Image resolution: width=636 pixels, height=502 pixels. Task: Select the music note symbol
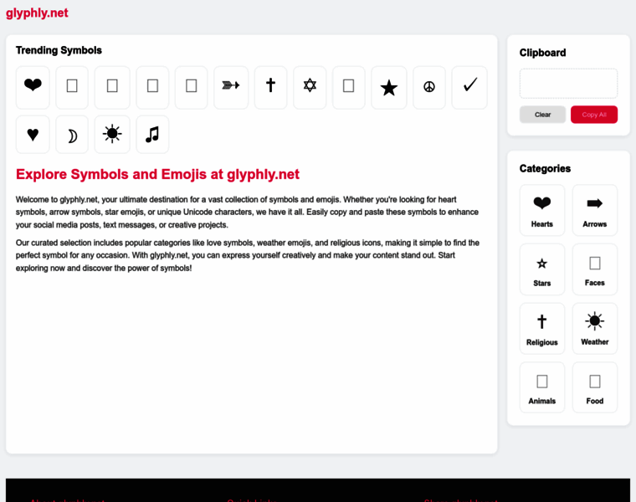tap(152, 135)
